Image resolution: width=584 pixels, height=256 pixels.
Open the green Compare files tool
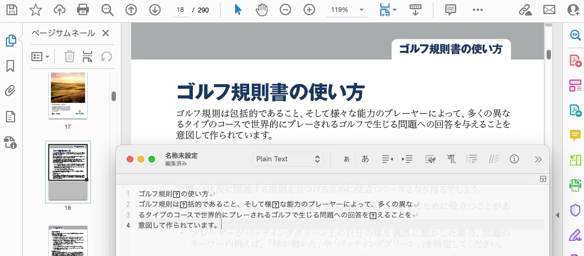(575, 160)
